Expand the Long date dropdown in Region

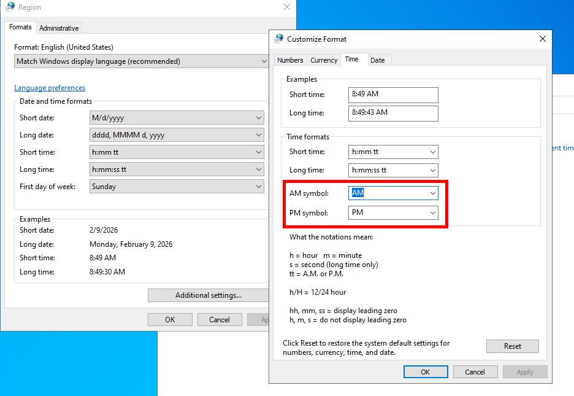pyautogui.click(x=177, y=135)
